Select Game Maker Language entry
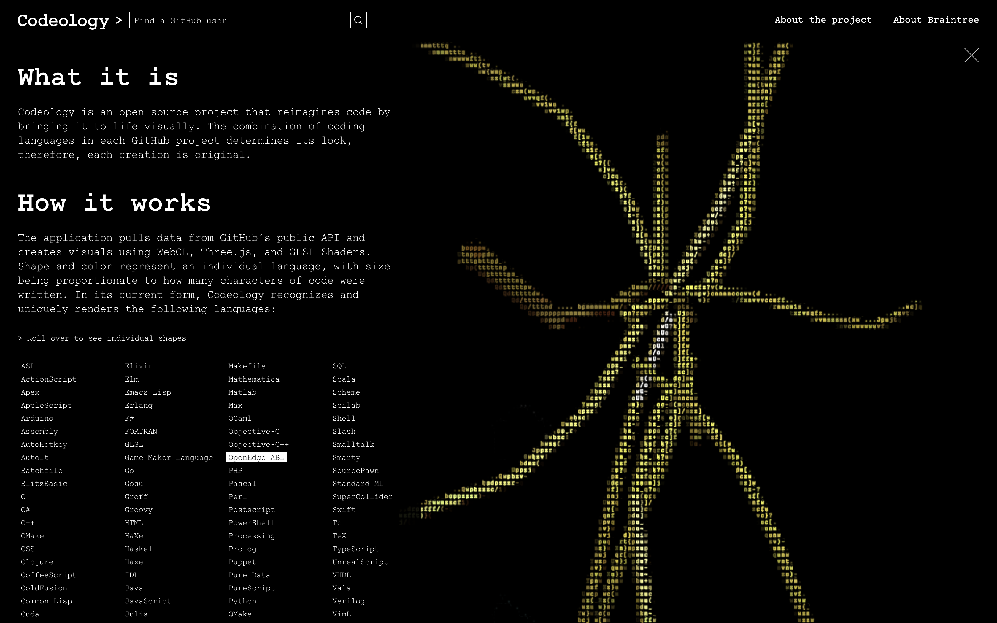The image size is (997, 623). click(169, 457)
